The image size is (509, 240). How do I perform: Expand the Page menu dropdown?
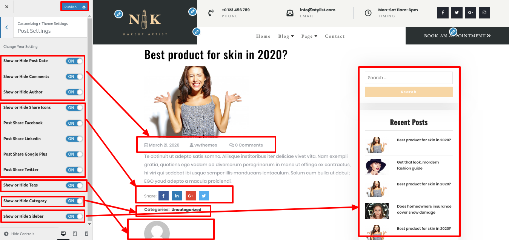click(x=309, y=36)
